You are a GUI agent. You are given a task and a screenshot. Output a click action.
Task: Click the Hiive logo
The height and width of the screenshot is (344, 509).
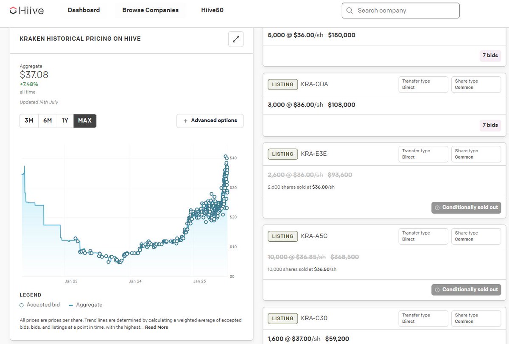[x=27, y=10]
